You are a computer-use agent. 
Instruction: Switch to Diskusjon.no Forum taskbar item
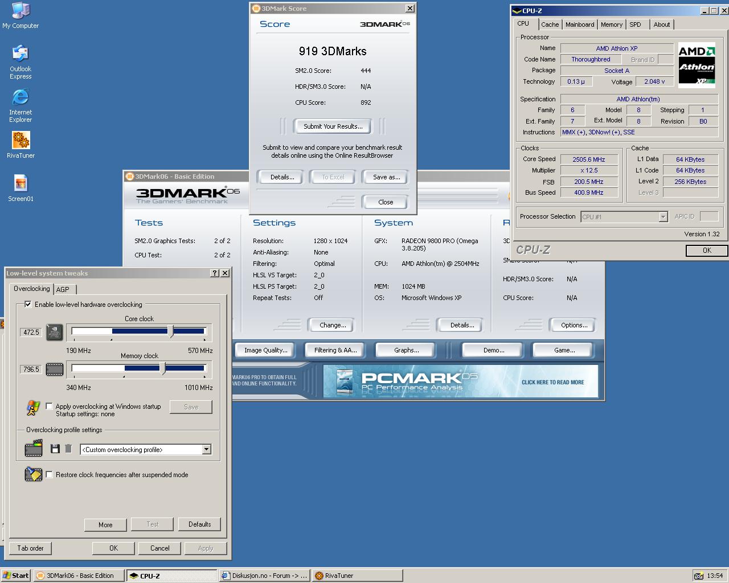click(264, 576)
